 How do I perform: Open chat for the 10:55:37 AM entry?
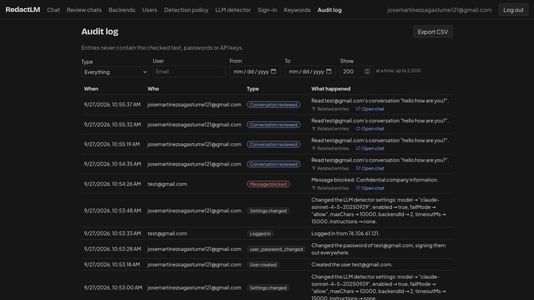(370, 109)
